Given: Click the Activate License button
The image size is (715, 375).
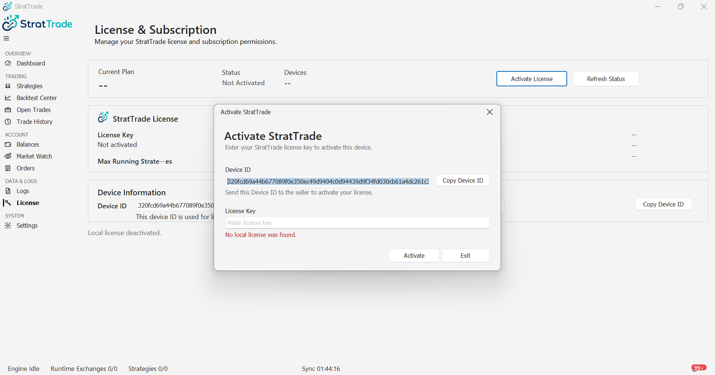Looking at the screenshot, I should 532,79.
